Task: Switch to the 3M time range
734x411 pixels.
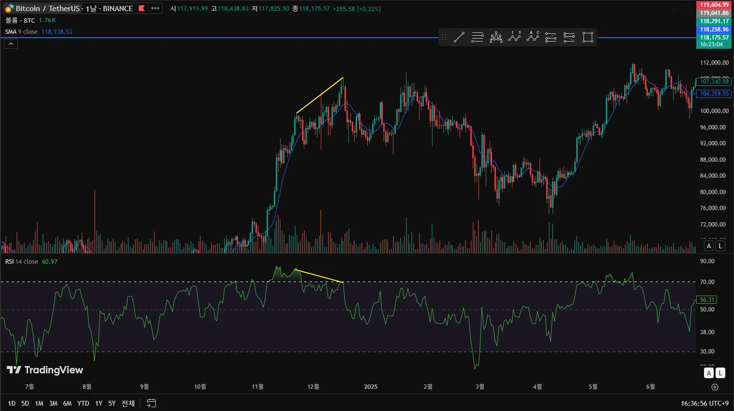Action: (53, 403)
